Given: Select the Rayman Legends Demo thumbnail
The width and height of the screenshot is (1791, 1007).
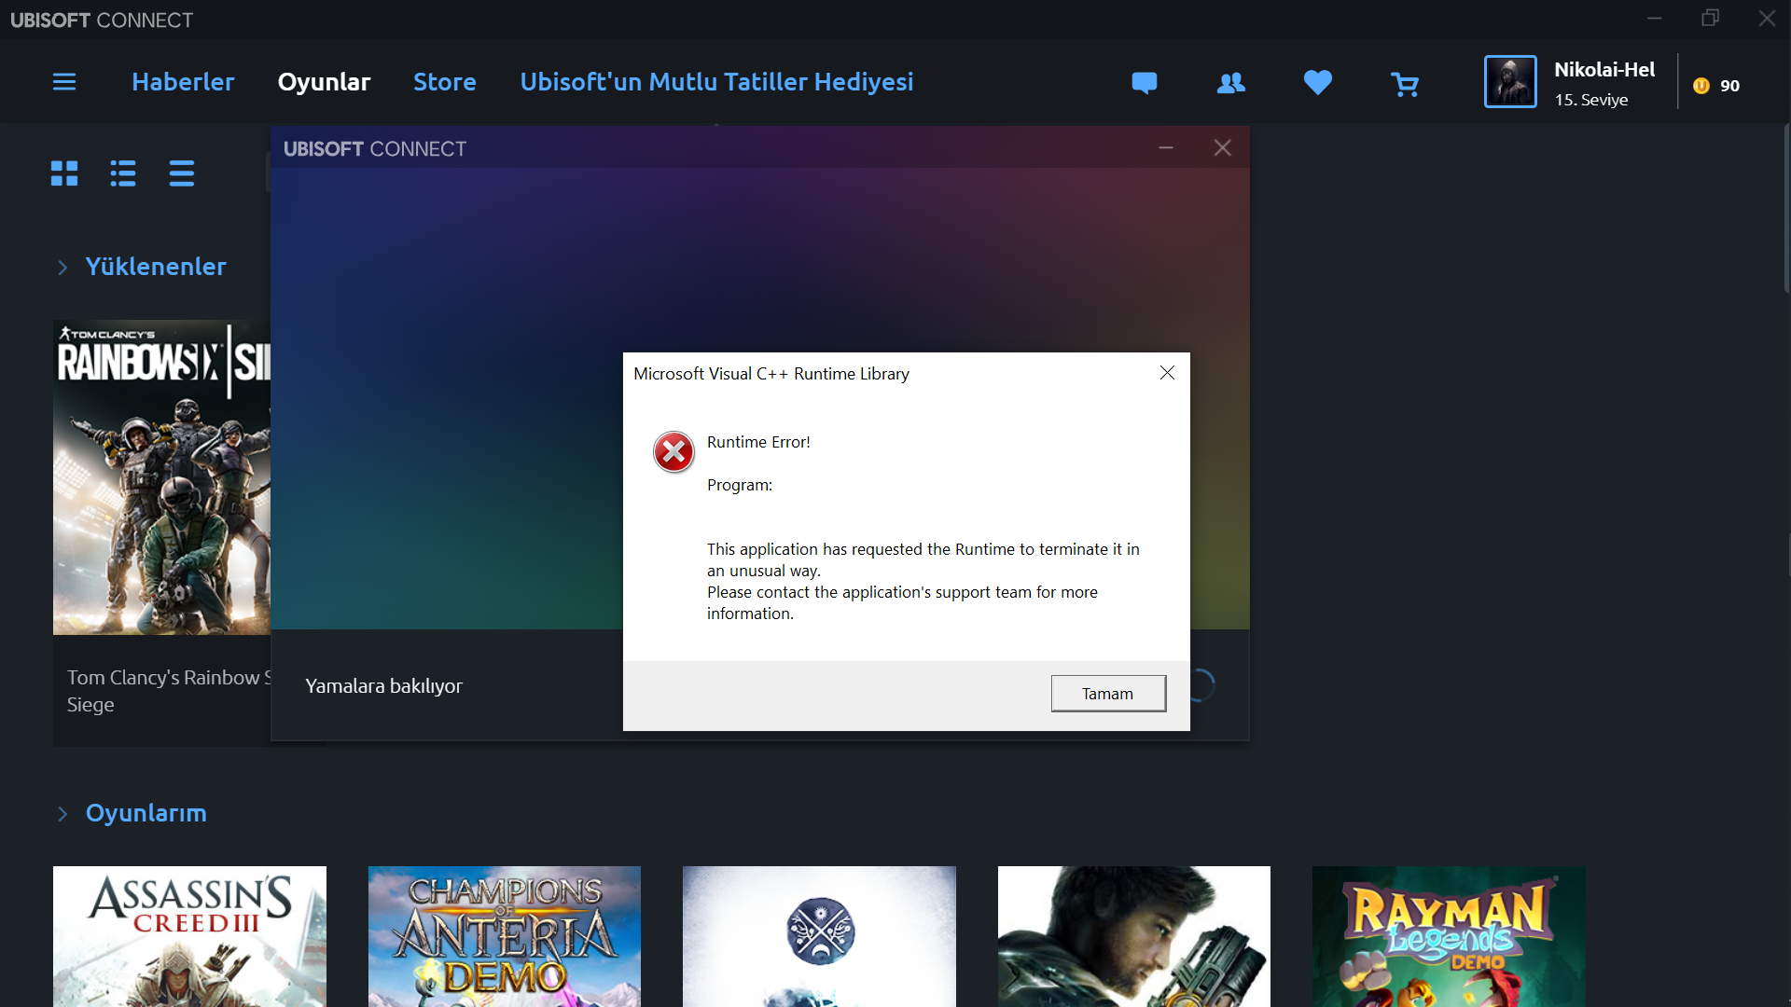Looking at the screenshot, I should [1448, 935].
